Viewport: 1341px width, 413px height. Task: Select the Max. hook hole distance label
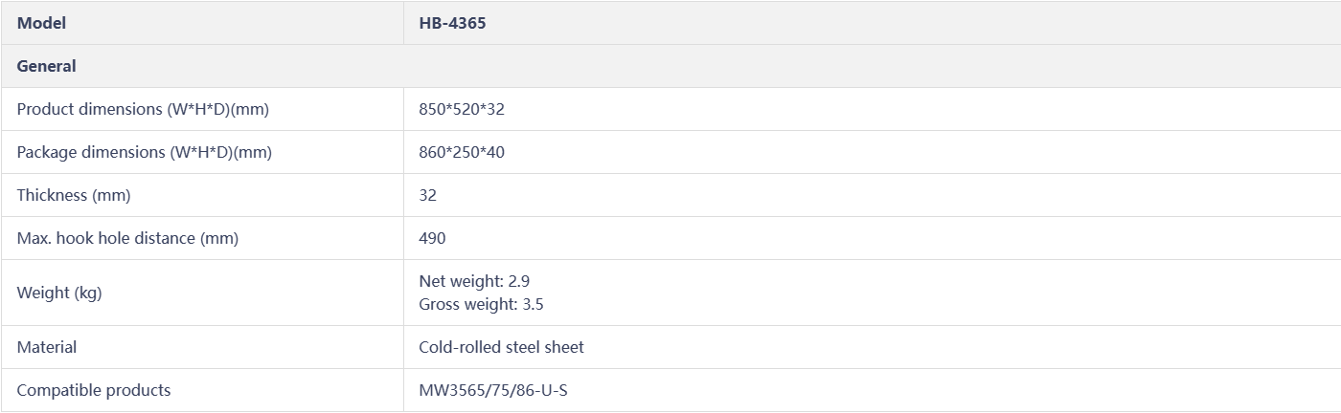(127, 238)
